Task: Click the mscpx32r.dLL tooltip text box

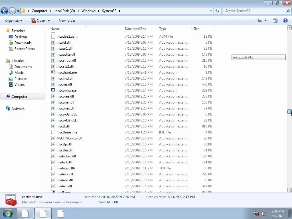Action: point(258,57)
